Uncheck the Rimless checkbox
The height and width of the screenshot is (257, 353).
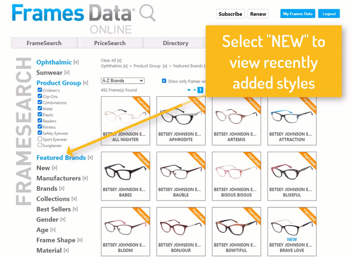40,126
